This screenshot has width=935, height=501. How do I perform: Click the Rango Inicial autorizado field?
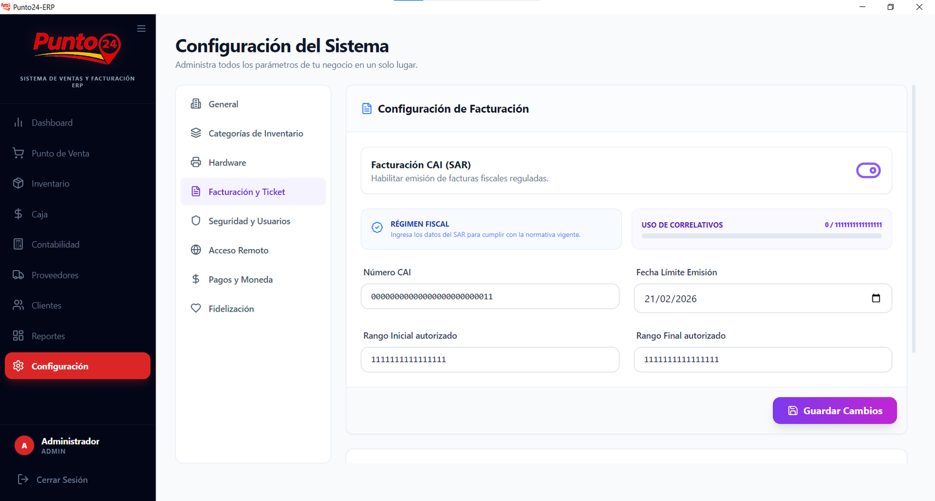click(490, 360)
